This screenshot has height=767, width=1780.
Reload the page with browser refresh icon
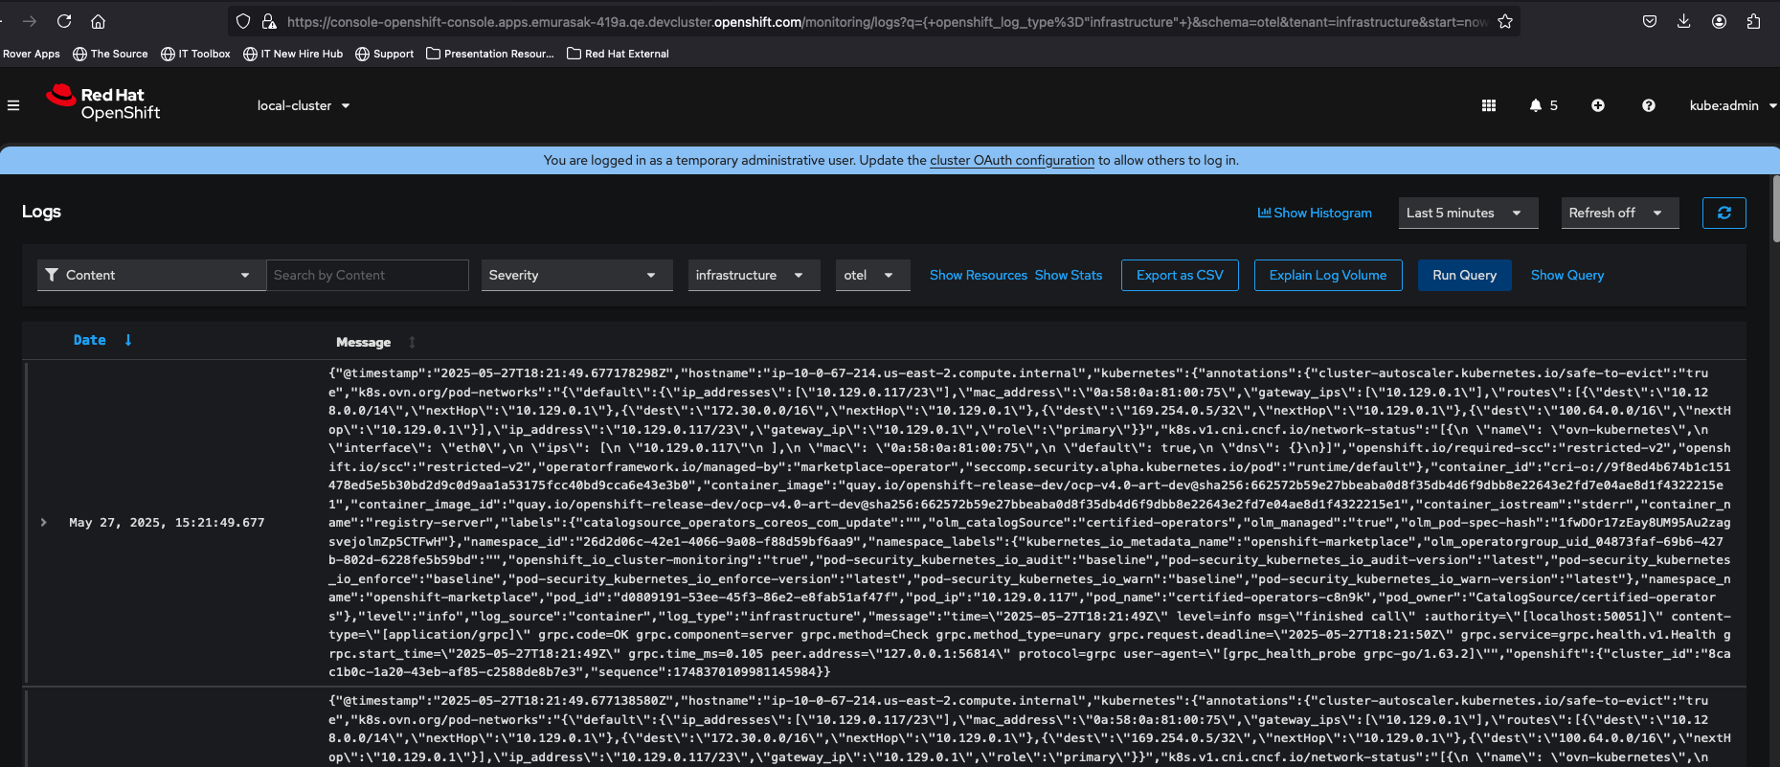pos(64,21)
